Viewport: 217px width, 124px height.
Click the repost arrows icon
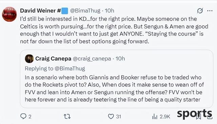(x=67, y=117)
